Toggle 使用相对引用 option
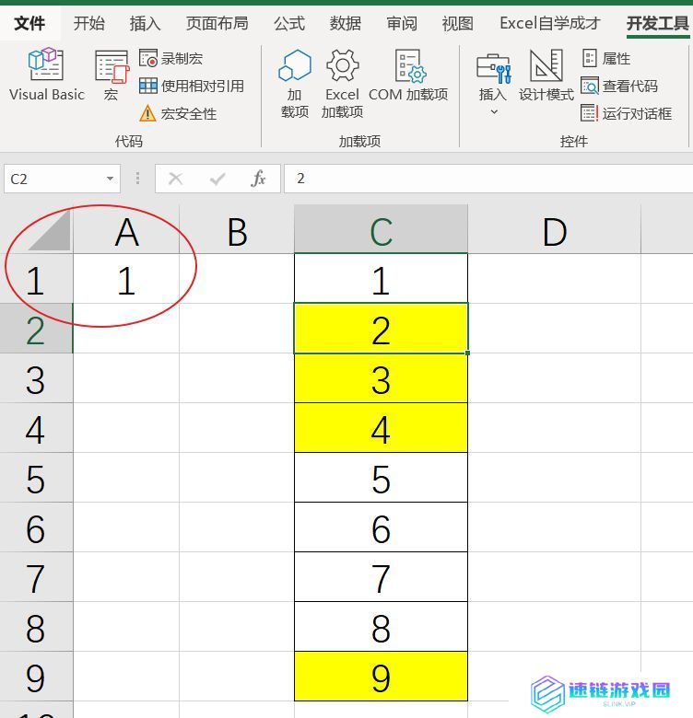 (x=192, y=87)
